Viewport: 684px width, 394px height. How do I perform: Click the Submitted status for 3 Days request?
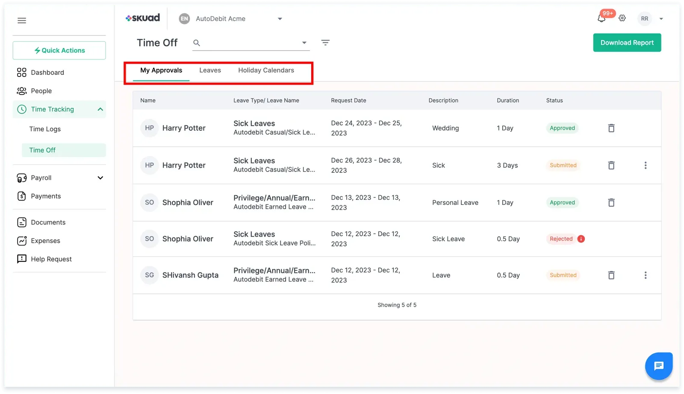(563, 165)
